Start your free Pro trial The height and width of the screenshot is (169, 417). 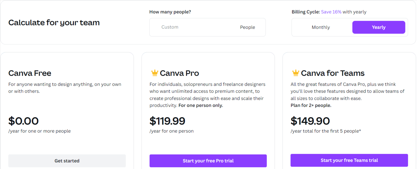[x=208, y=161]
